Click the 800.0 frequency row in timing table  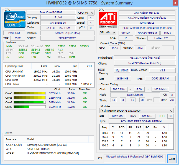click(136, 133)
